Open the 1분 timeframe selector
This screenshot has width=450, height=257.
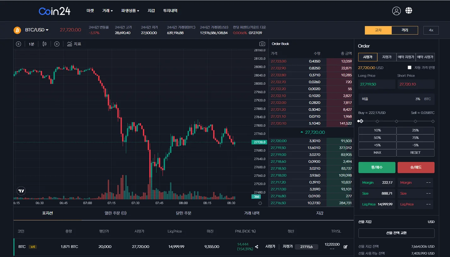[x=31, y=44]
